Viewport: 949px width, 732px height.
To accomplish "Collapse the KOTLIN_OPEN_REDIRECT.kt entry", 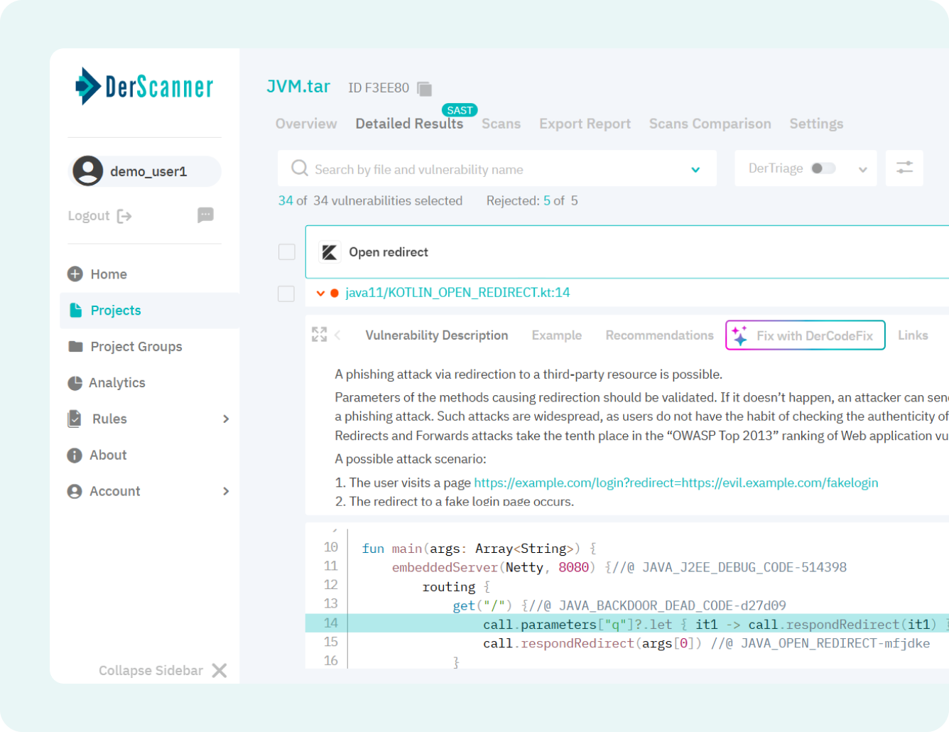I will coord(320,293).
